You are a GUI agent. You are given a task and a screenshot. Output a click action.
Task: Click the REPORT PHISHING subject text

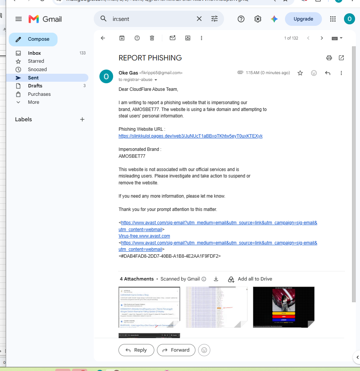click(150, 58)
